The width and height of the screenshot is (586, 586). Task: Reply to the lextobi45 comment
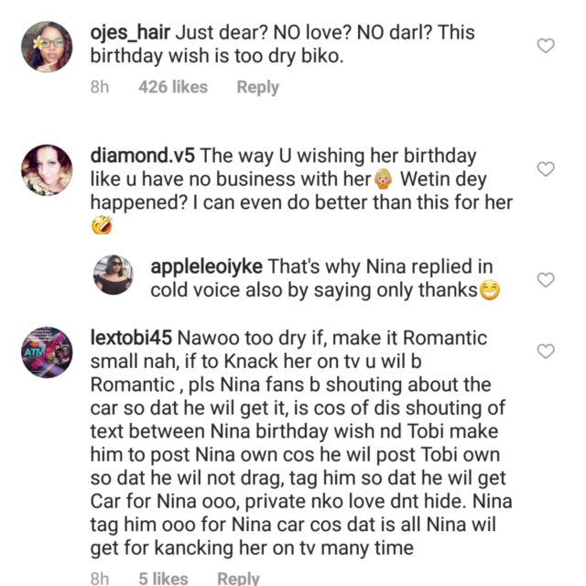[x=237, y=578]
